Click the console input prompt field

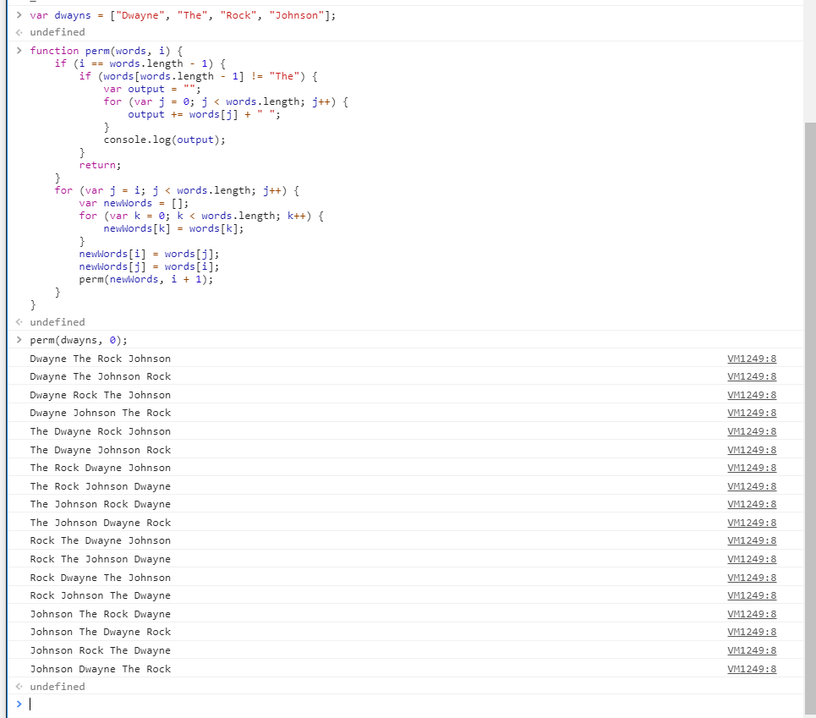tap(411, 704)
